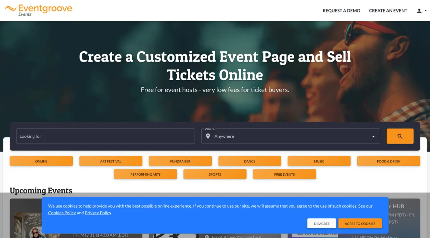430x238 pixels.
Task: Show Sports events
Action: [215, 174]
